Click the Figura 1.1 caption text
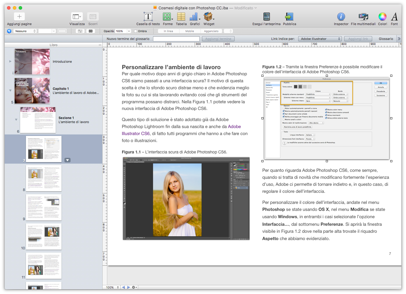 (x=174, y=152)
